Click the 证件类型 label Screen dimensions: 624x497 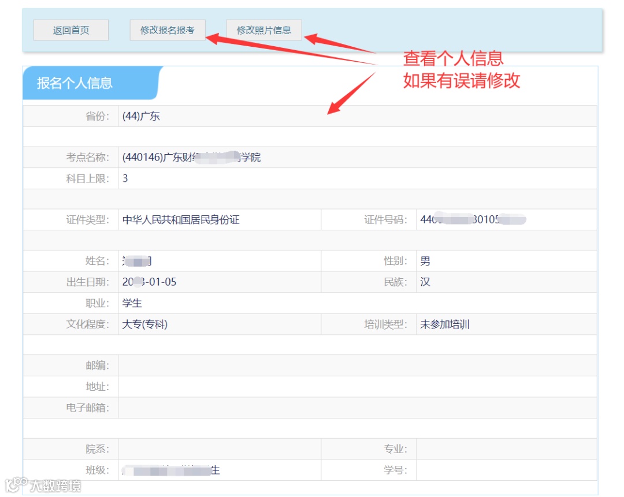coord(88,220)
